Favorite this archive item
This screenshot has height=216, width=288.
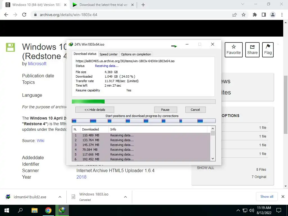234,50
